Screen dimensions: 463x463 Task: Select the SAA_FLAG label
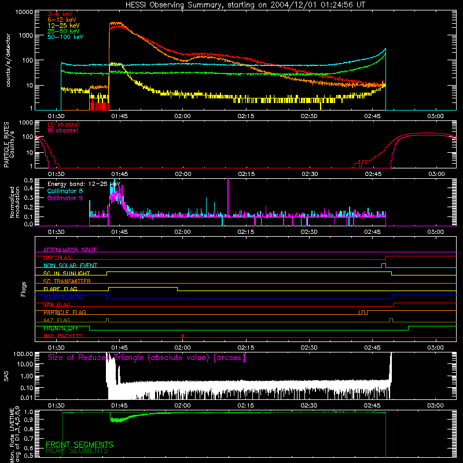[57, 304]
